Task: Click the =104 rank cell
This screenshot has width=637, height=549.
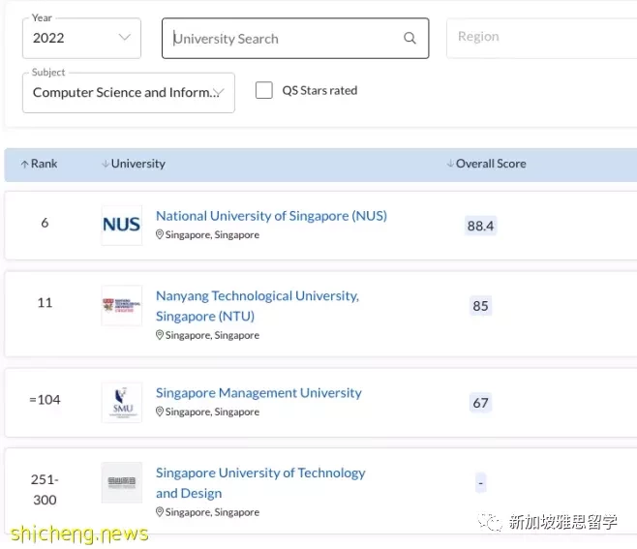Action: point(45,400)
